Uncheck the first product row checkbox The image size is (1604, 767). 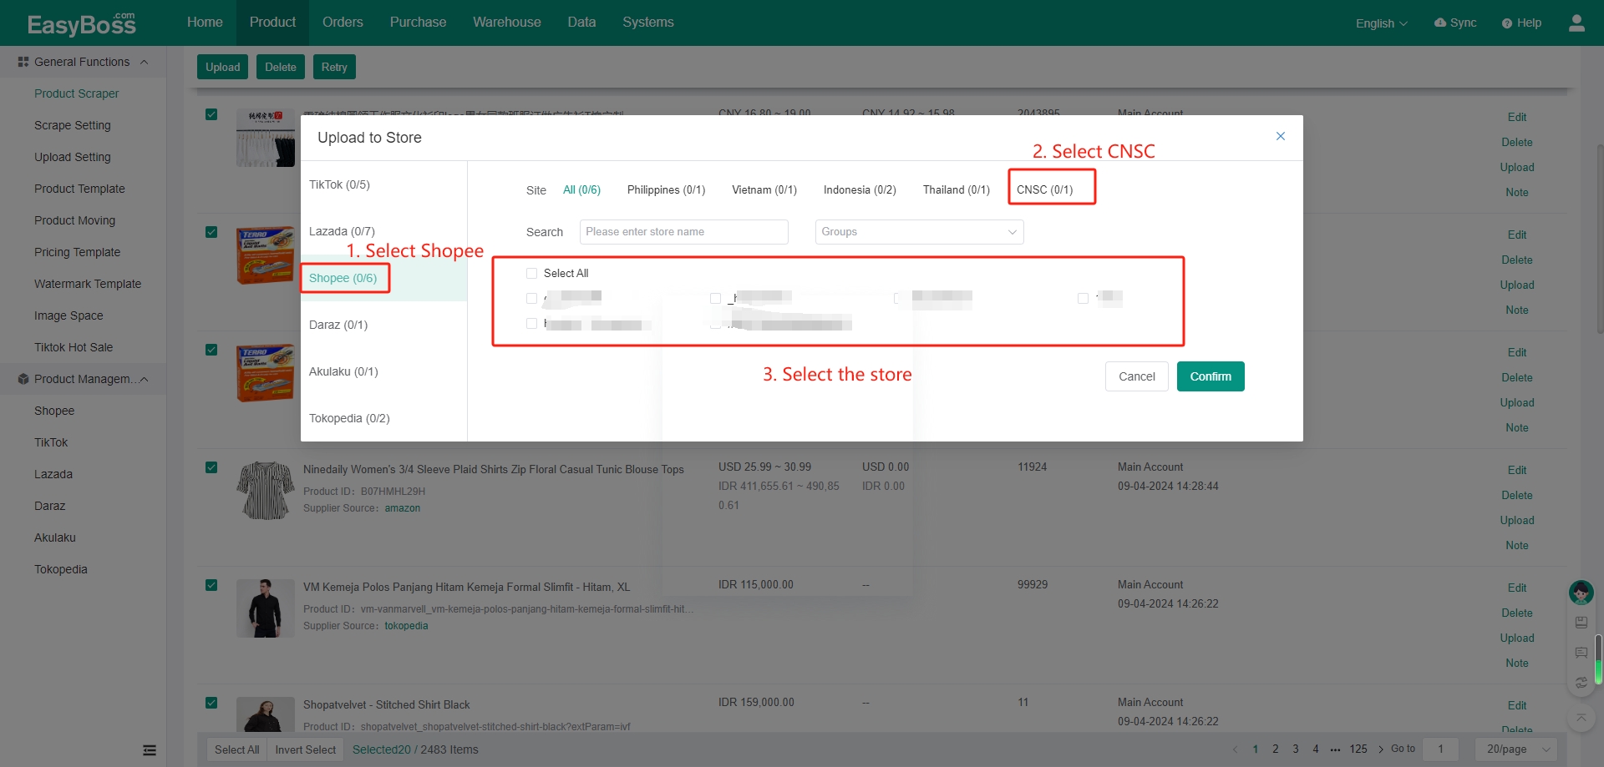tap(211, 114)
